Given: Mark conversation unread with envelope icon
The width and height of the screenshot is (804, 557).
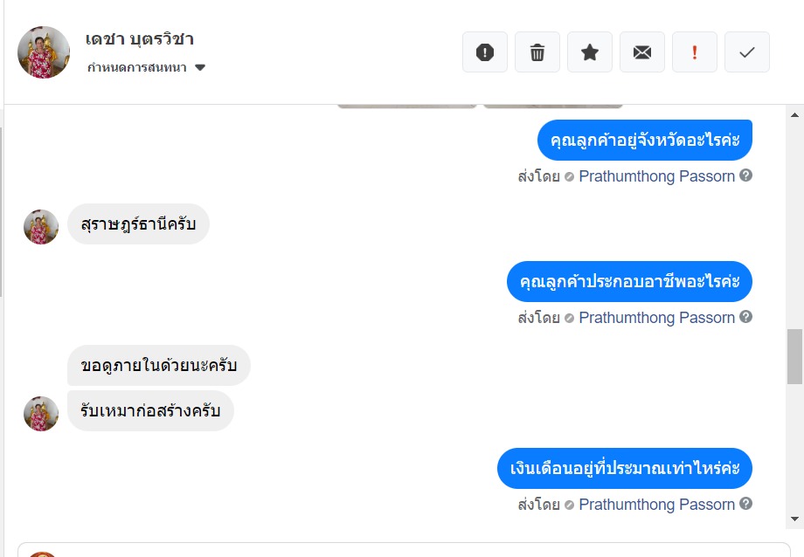Looking at the screenshot, I should (x=642, y=52).
